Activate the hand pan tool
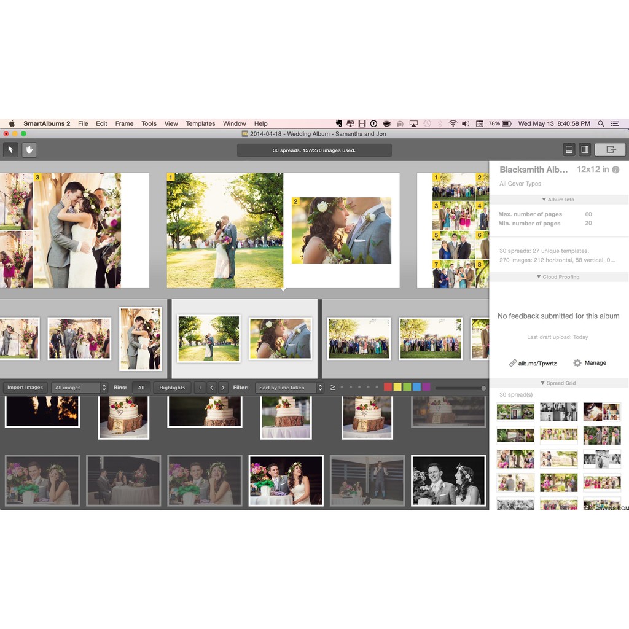Viewport: 629px width, 629px height. tap(29, 149)
